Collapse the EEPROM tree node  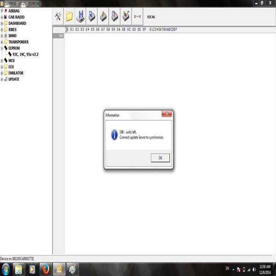pyautogui.click(x=2, y=48)
